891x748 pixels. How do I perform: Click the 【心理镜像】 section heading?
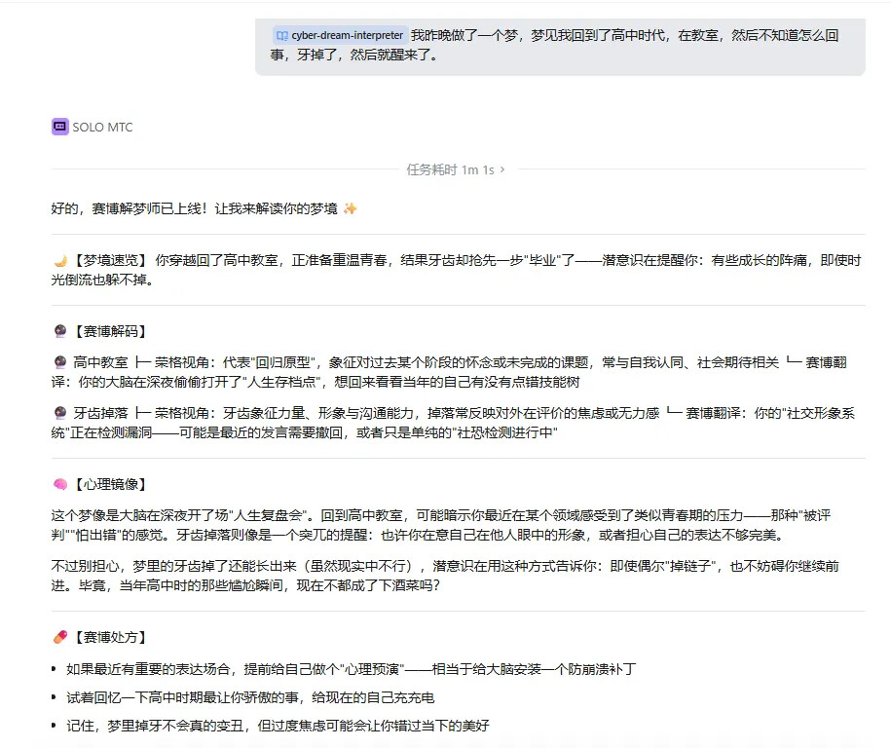(x=110, y=484)
